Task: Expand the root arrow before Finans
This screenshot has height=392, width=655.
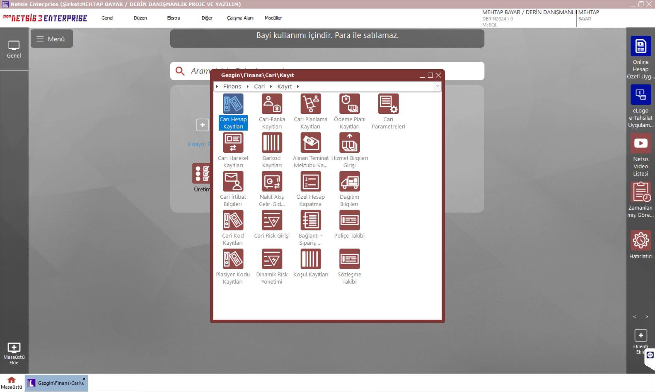Action: click(217, 87)
